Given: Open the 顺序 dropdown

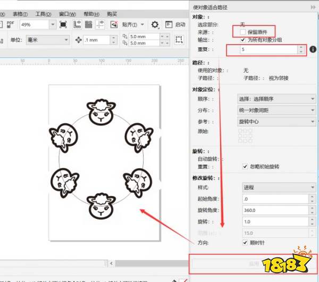Looking at the screenshot, I should (276, 99).
